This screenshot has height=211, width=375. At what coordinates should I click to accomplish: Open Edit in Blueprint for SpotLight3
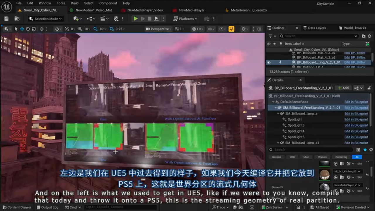tap(356, 125)
